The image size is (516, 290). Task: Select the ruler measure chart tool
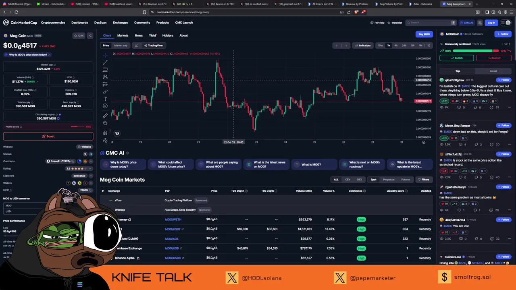[105, 116]
